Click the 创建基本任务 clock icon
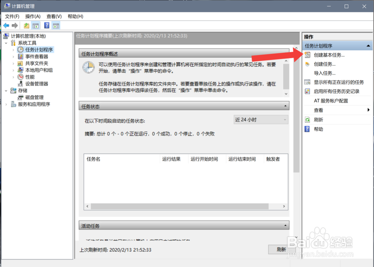 (307, 55)
